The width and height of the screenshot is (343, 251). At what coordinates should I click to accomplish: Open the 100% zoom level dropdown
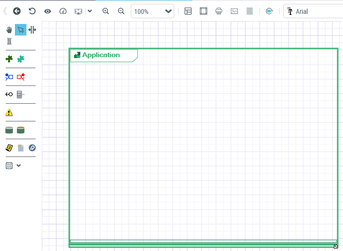pyautogui.click(x=152, y=11)
